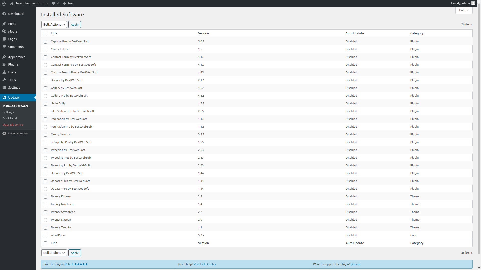
Task: Click the Comments bubble icon in admin bar
Action: tap(54, 3)
